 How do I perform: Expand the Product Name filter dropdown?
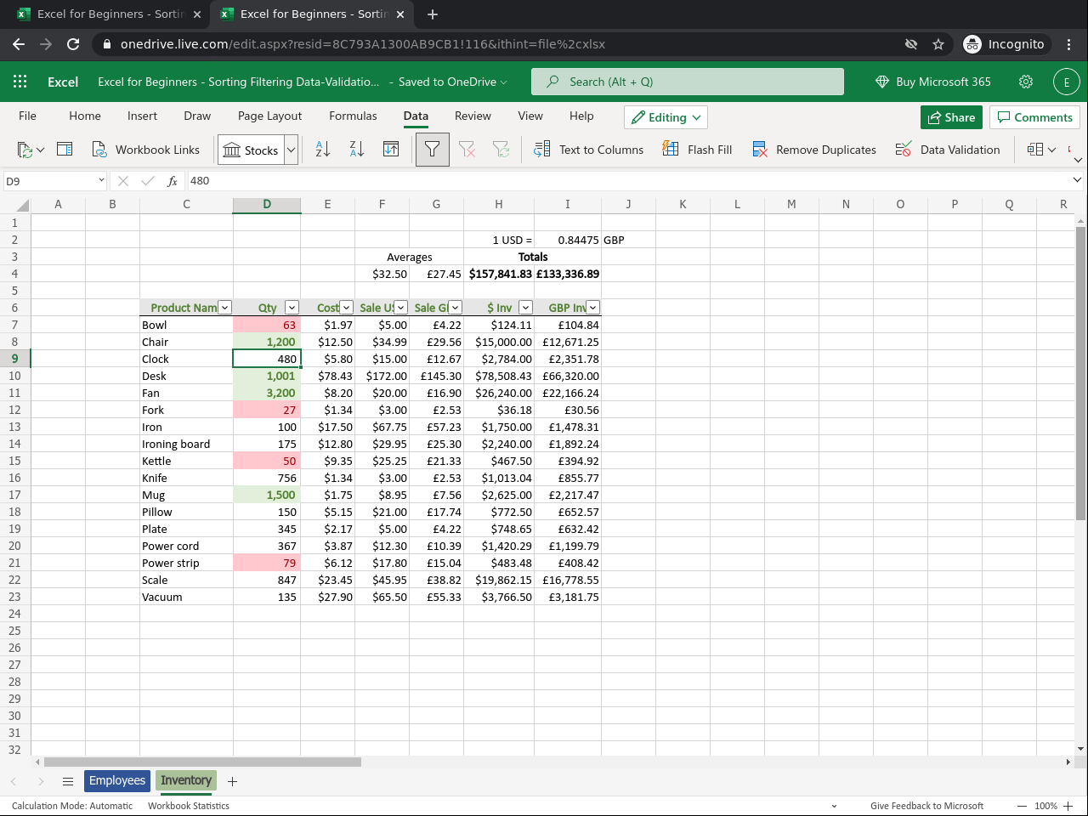tap(224, 308)
